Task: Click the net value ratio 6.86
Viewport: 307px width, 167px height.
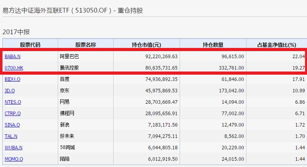Action: tap(300, 102)
